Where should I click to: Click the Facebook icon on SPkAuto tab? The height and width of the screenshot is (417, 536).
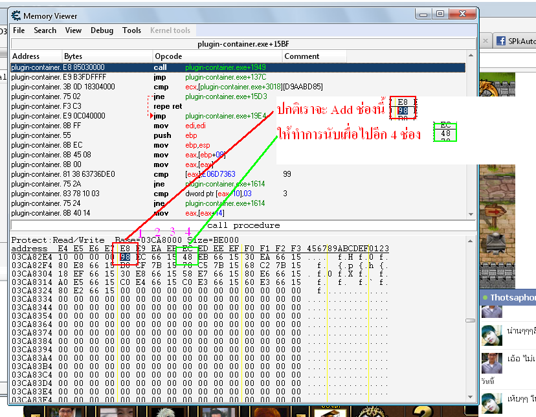pos(501,41)
